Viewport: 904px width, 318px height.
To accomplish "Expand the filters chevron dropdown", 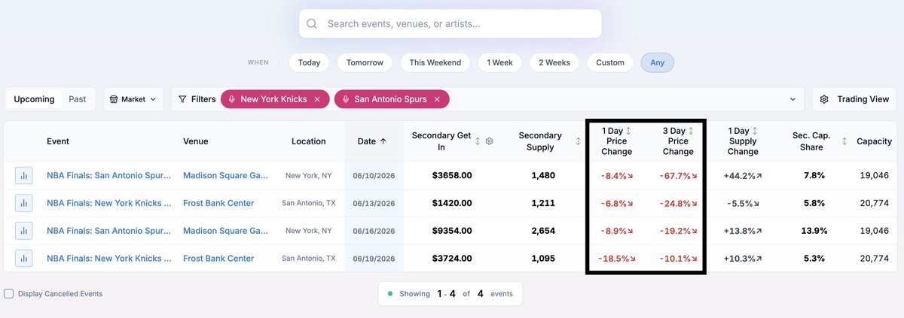I will 792,99.
